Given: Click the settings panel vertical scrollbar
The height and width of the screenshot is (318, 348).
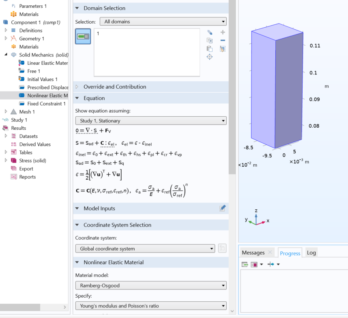Looking at the screenshot, I should click(232, 88).
